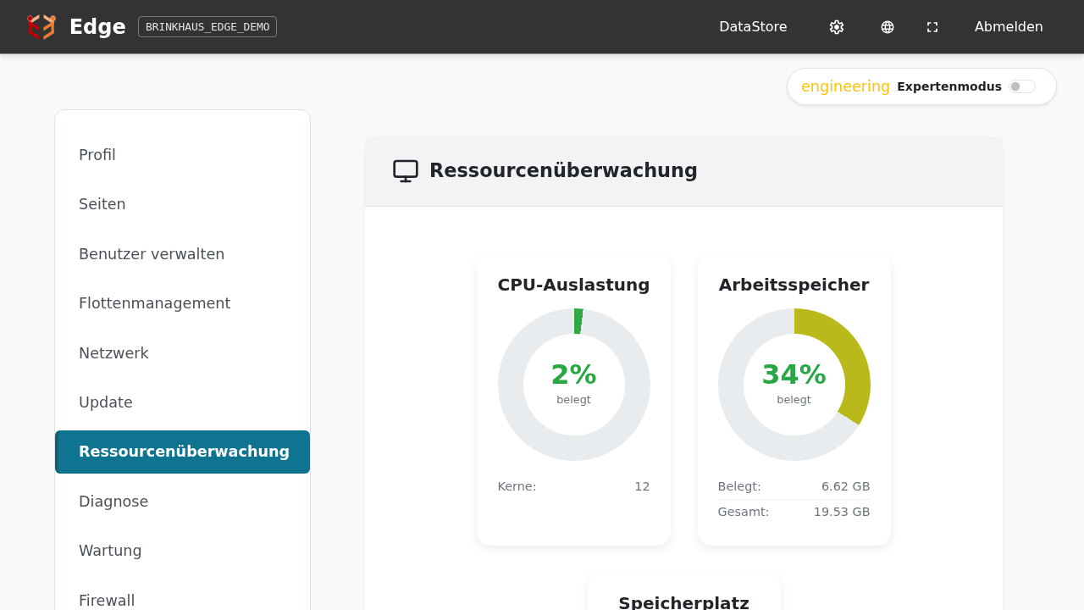Click the Kerne value 12

pyautogui.click(x=642, y=486)
